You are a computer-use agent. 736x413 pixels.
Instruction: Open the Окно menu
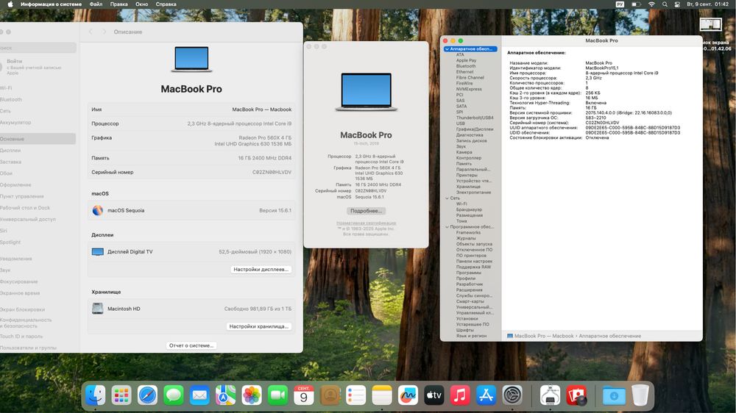[142, 4]
